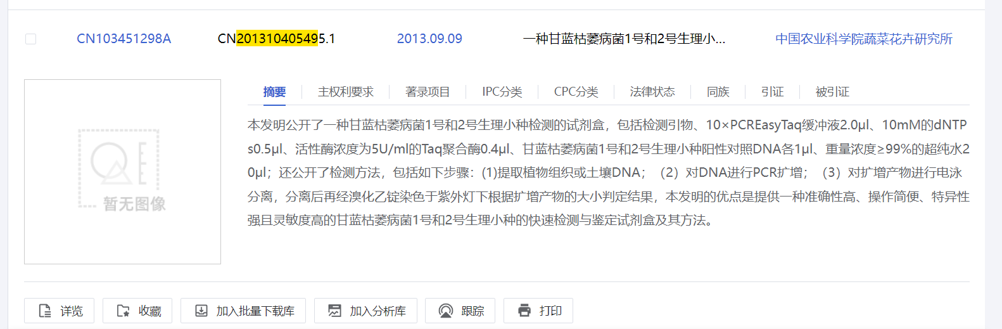
Task: Open the 中国农业科学院蔬菜花卉研究所 applicant link
Action: 863,39
